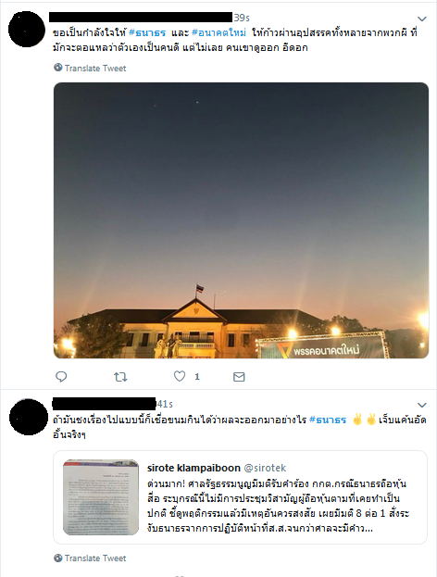Click Translate Tweet under the second tweet
The image size is (437, 577).
pos(95,558)
